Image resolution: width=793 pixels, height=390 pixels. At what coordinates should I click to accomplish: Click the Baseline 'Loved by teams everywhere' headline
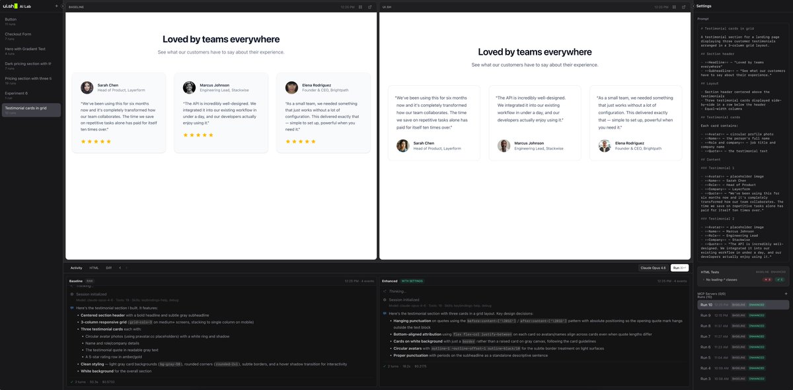click(x=221, y=39)
